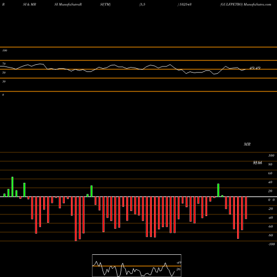The height and width of the screenshot is (277, 277).
Task: Click the SI MunafaSutraR header text
Action: [68, 4]
